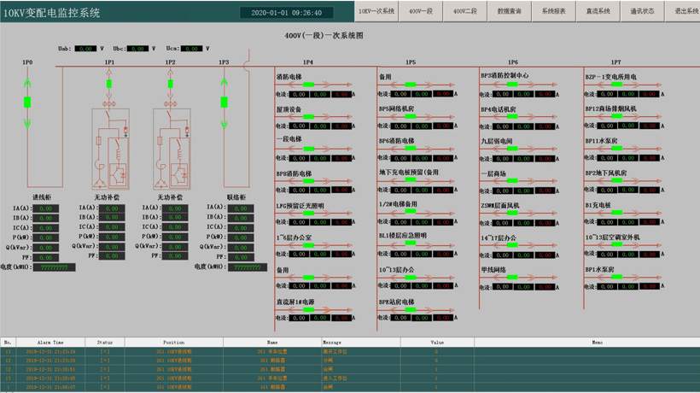The image size is (700, 393).
Task: Toggle the BP3消防控制中心 breaker
Action: point(512,84)
